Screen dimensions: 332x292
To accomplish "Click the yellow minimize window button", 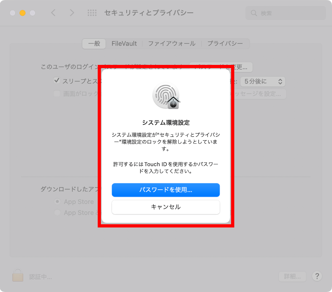I will [x=22, y=13].
